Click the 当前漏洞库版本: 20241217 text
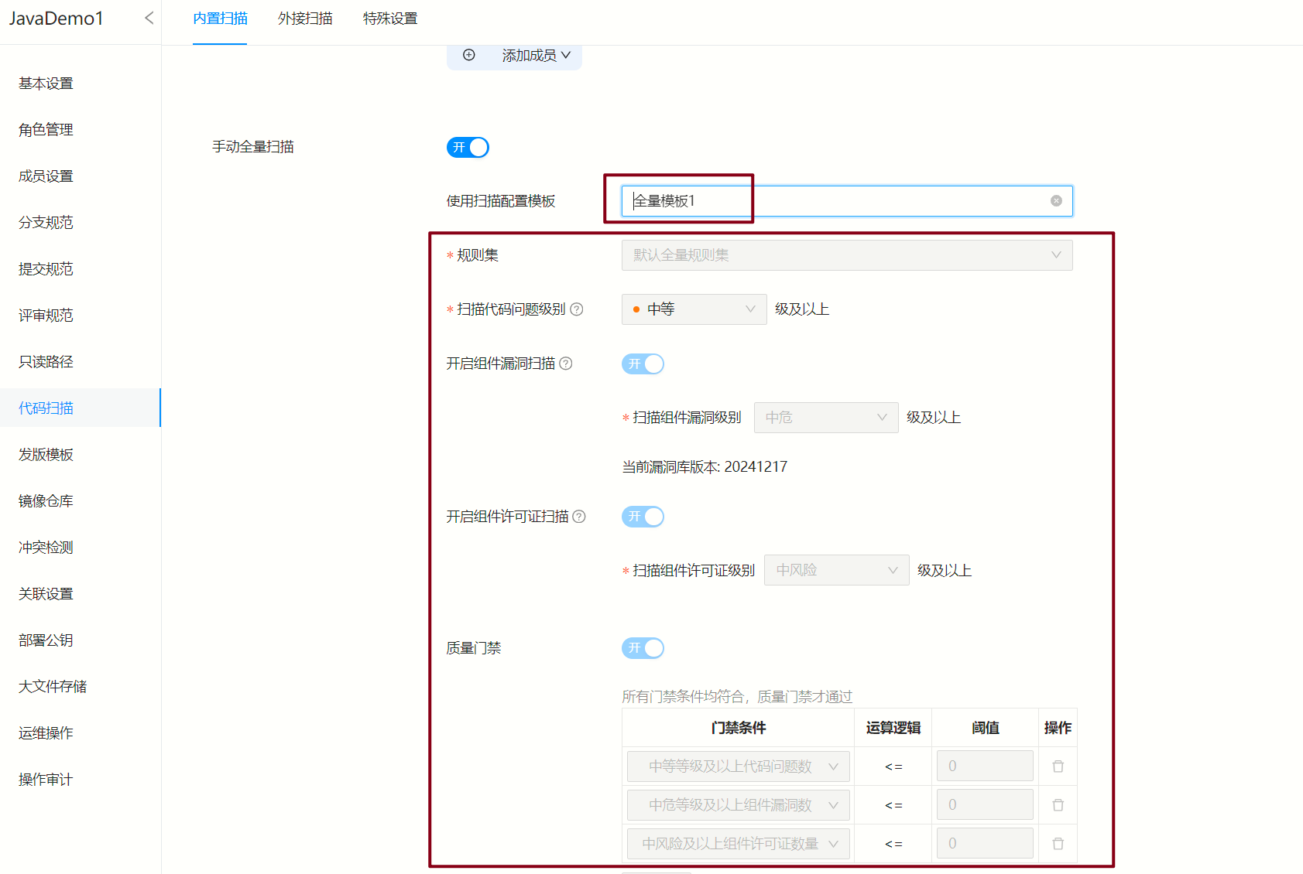 (705, 467)
